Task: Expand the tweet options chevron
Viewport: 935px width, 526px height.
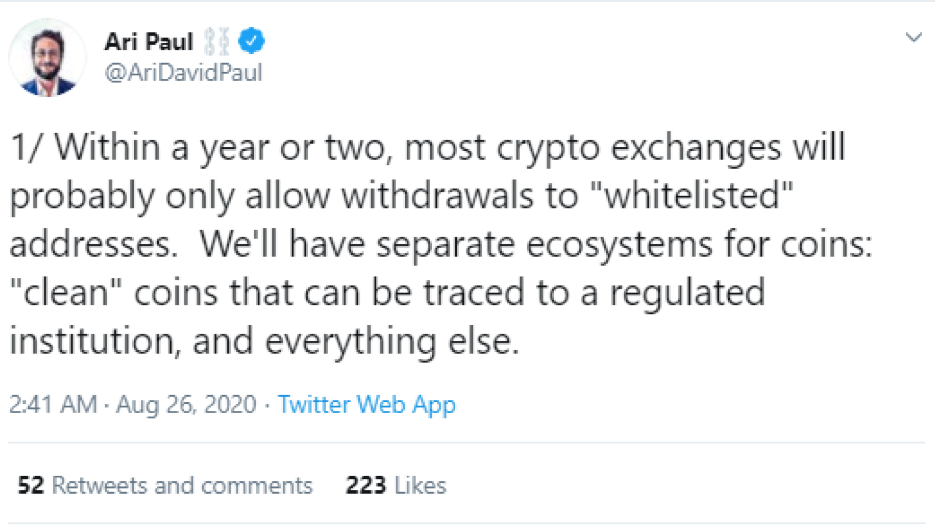Action: 913,38
